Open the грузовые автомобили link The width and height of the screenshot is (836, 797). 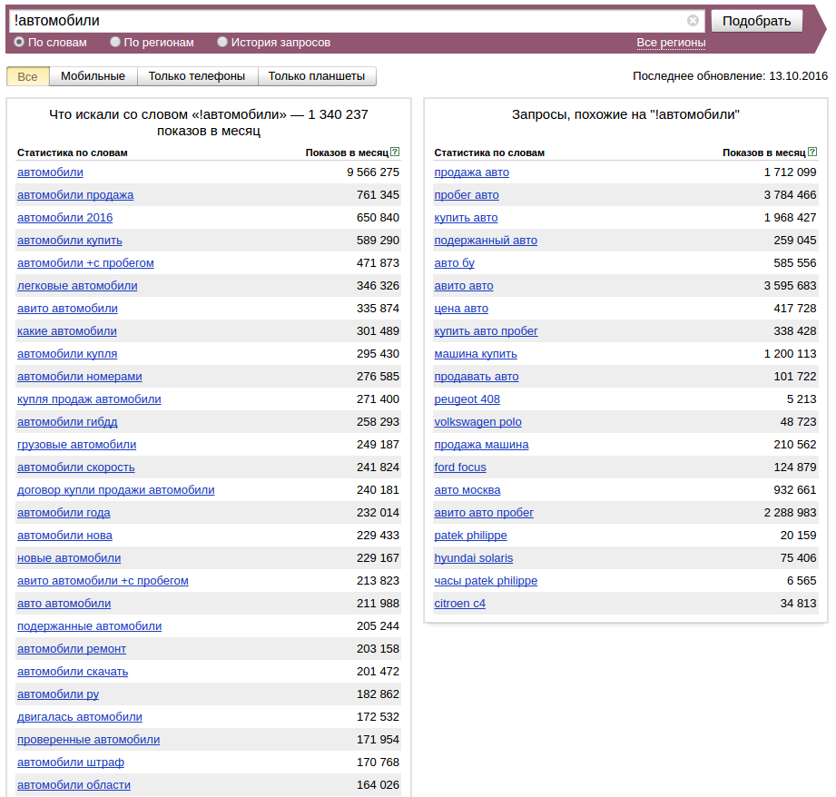77,445
